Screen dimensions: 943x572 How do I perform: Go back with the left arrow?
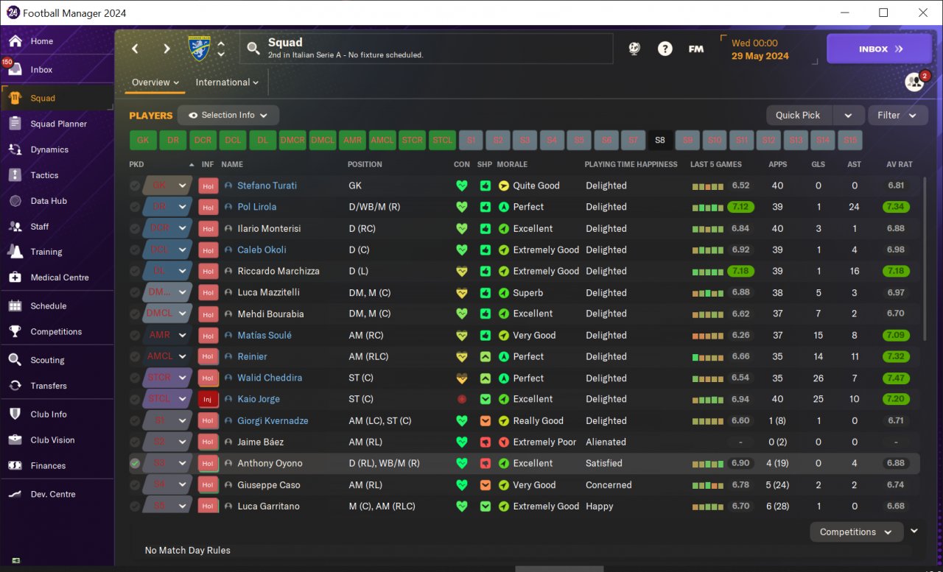[x=135, y=49]
